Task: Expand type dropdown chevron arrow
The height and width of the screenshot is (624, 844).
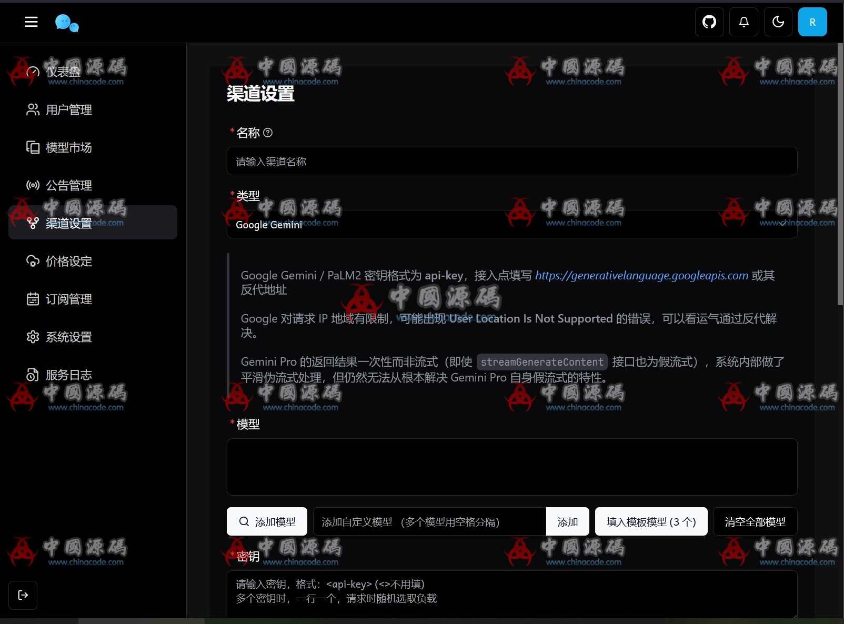Action: pyautogui.click(x=783, y=224)
